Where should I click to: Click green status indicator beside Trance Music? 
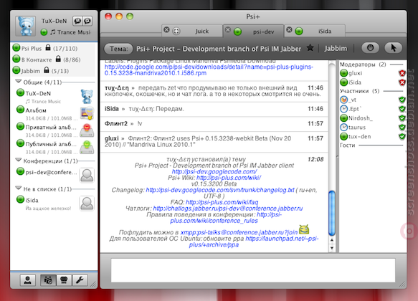pyautogui.click(x=44, y=32)
